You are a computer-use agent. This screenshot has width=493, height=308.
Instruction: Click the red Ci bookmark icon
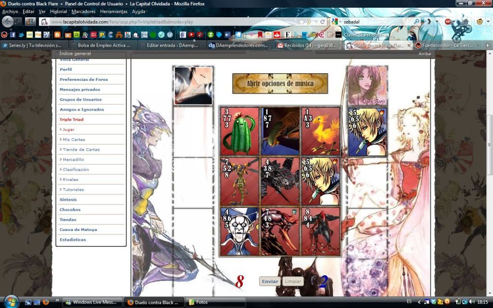93,35
